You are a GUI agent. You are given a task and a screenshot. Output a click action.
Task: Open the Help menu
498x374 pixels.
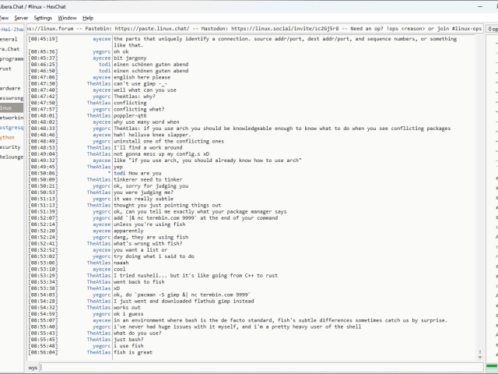tap(88, 17)
